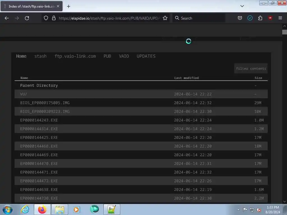Click the UPDATES breadcrumb
The image size is (287, 215).
[x=146, y=56]
